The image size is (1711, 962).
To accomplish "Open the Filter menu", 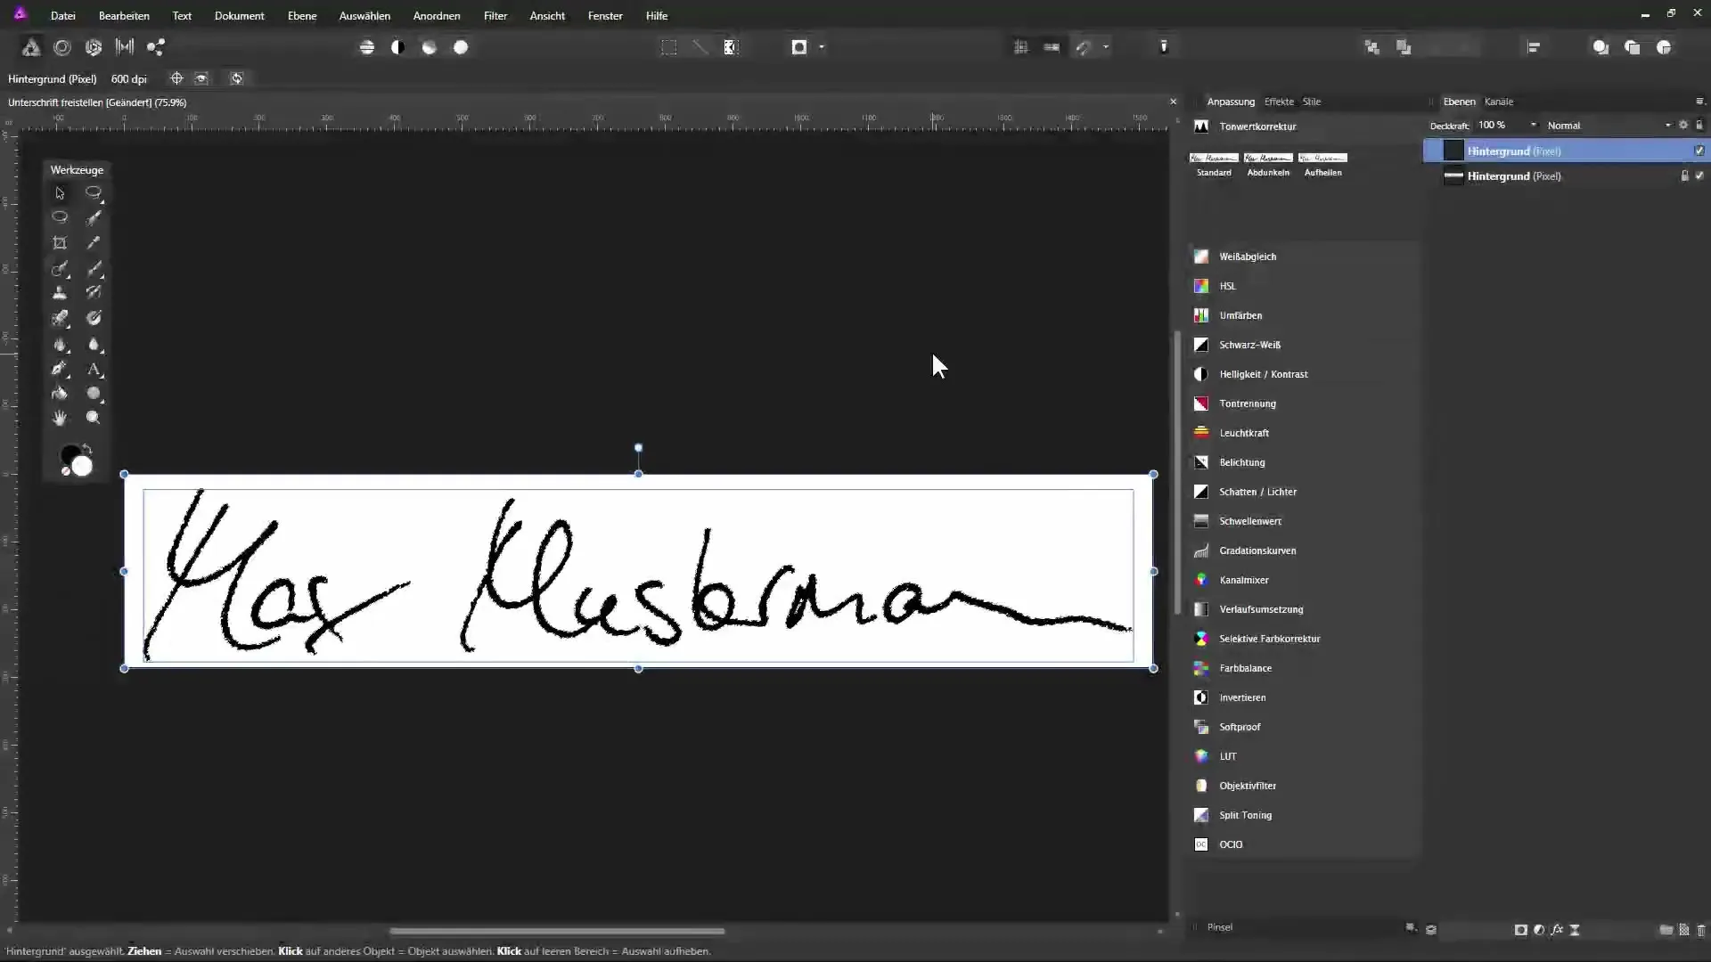I will click(x=495, y=16).
